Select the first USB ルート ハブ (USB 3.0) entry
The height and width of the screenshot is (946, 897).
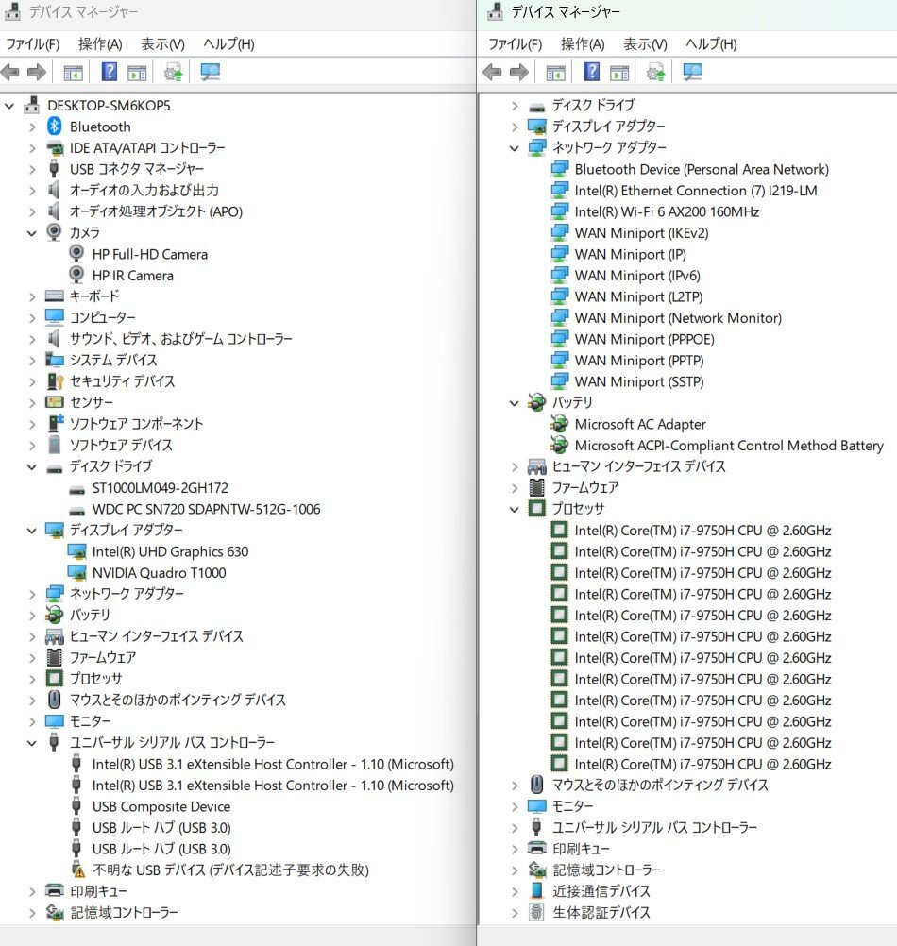point(161,828)
